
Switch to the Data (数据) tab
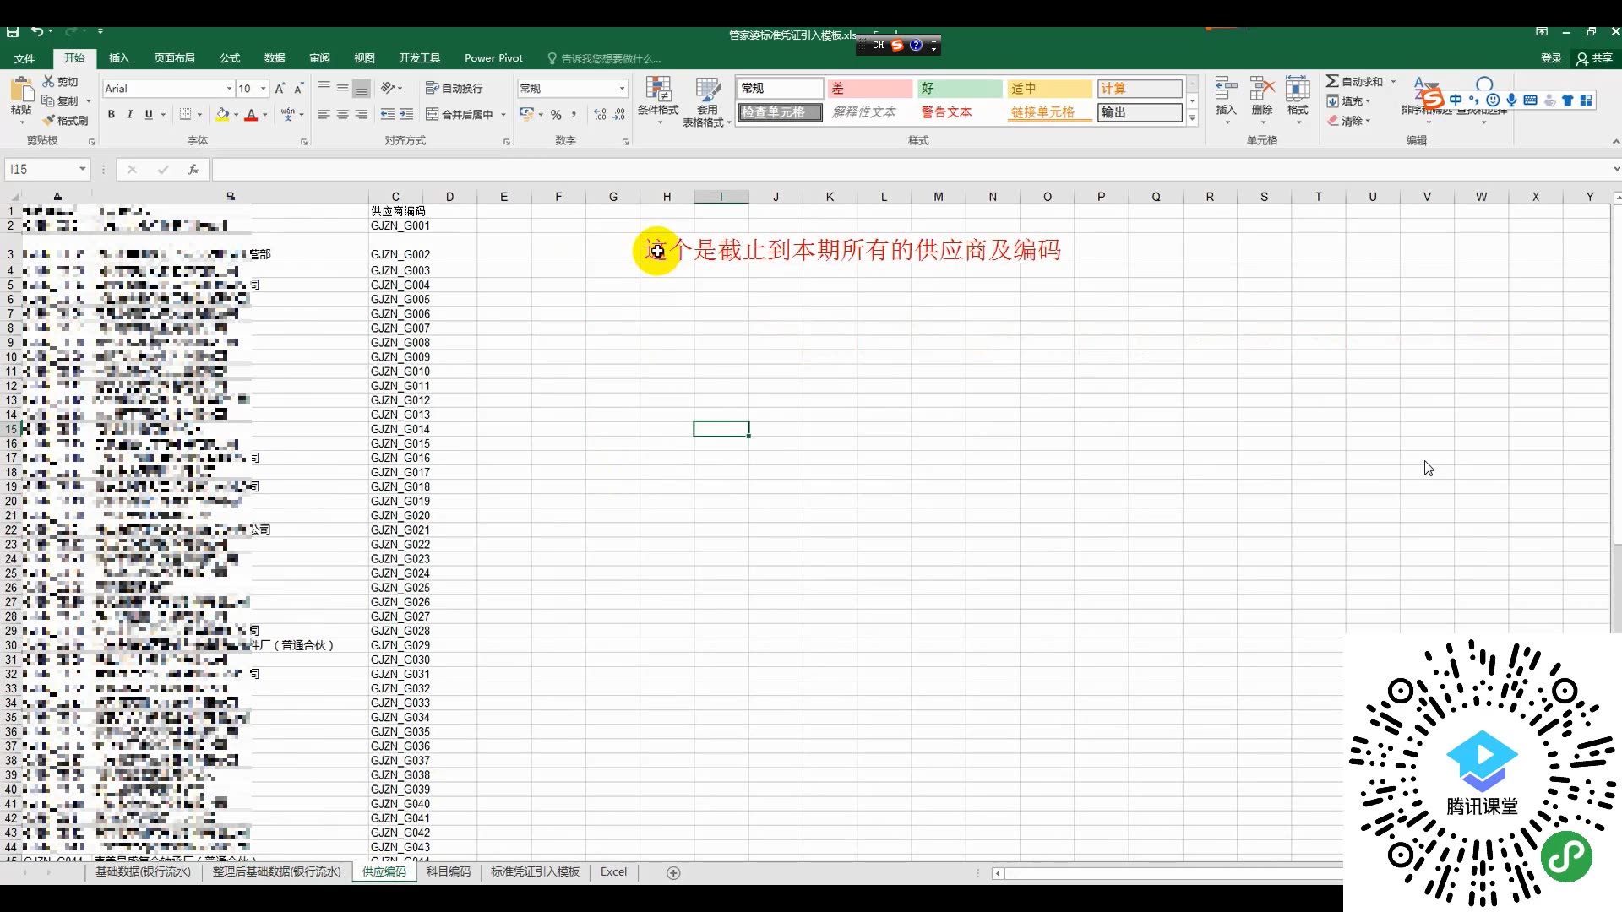point(275,58)
